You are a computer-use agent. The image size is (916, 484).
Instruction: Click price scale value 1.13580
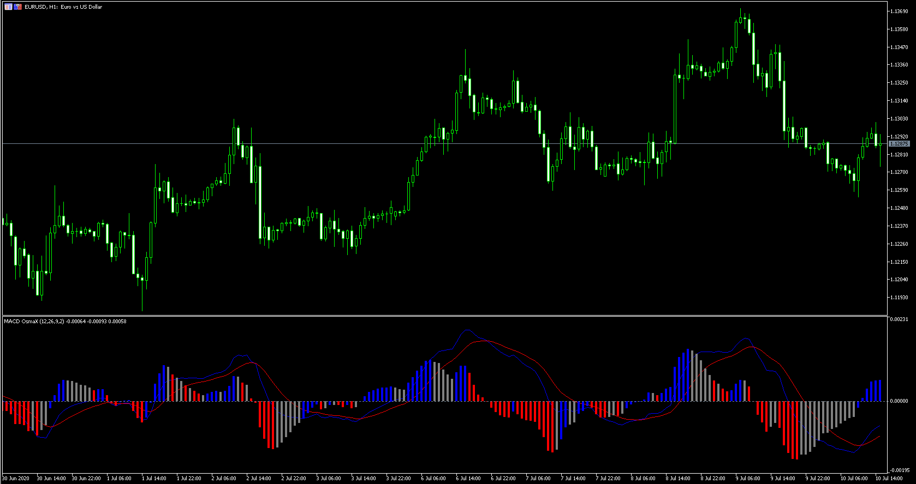[899, 29]
